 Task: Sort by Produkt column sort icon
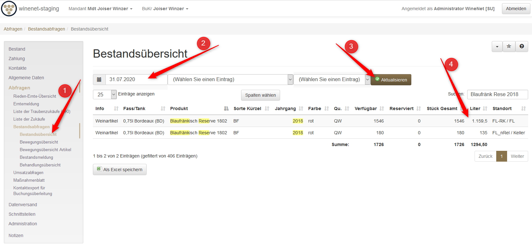pyautogui.click(x=226, y=109)
